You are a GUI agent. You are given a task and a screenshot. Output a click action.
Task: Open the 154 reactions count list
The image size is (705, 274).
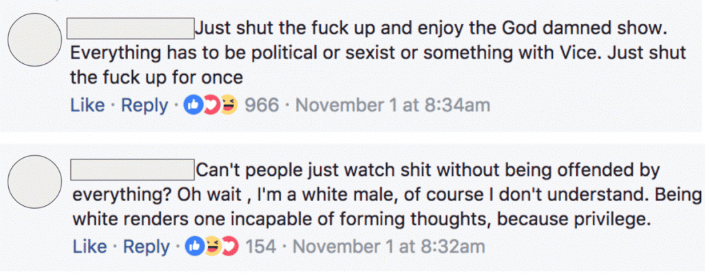coord(261,247)
